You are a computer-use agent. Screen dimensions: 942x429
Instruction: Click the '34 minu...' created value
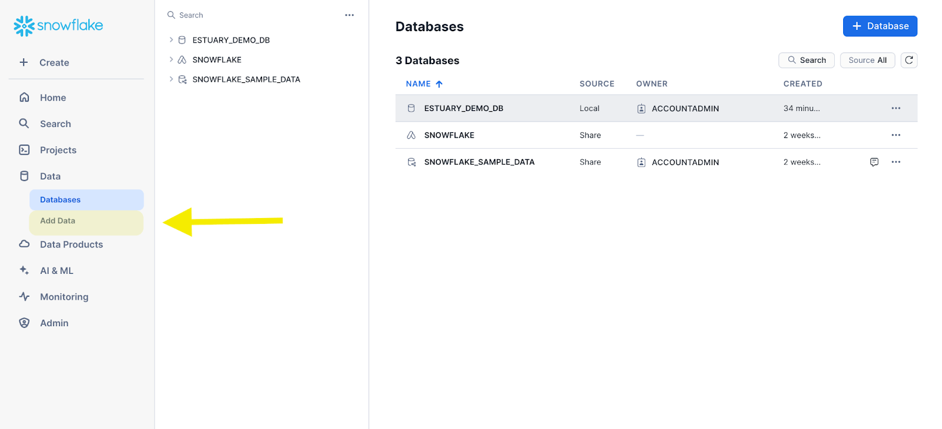pyautogui.click(x=801, y=108)
